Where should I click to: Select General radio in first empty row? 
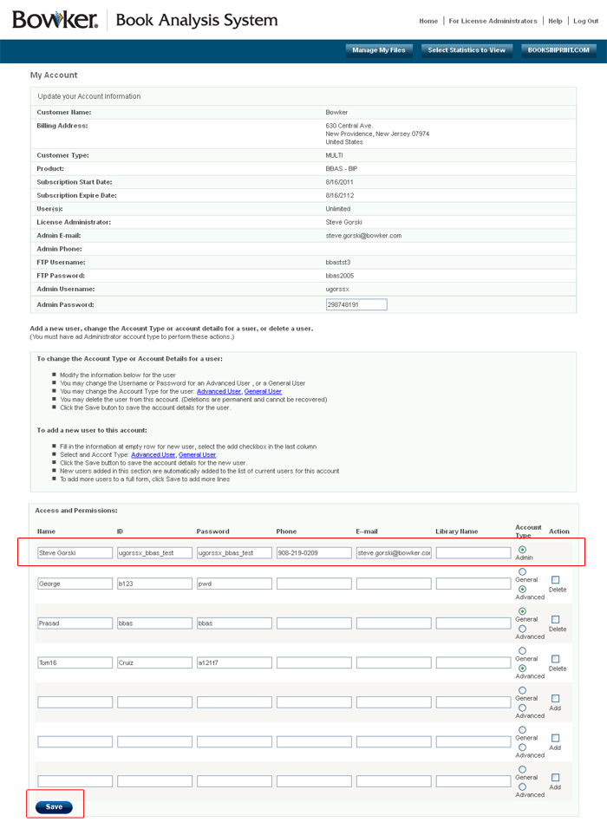coord(522,690)
